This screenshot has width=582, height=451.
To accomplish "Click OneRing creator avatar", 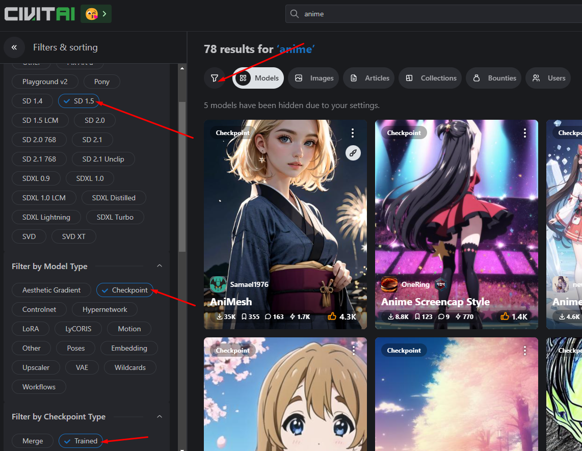I will tap(389, 284).
